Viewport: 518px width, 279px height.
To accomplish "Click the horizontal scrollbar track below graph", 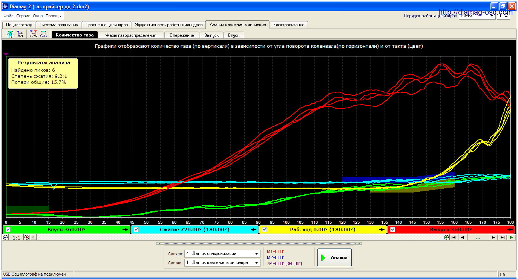I will 240,237.
